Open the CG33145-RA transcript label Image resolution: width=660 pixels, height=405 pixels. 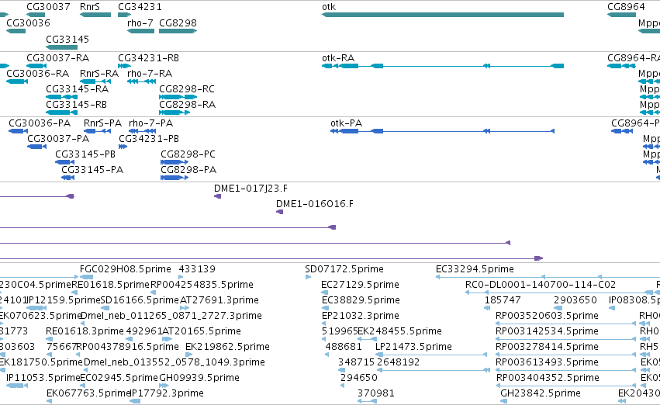pos(78,89)
